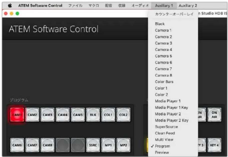Select Camera 1 in the Auxiliary menu
The image size is (228, 157).
click(173, 30)
